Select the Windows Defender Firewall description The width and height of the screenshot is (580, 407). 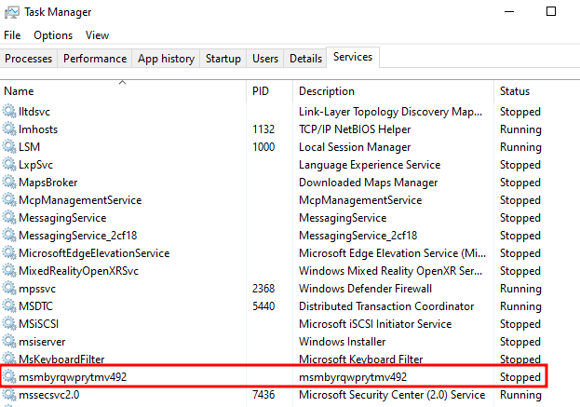coord(359,289)
